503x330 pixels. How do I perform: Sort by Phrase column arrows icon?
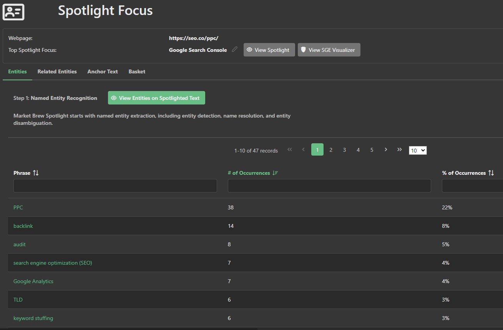(36, 173)
